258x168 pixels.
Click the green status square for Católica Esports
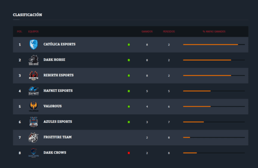tap(129, 45)
